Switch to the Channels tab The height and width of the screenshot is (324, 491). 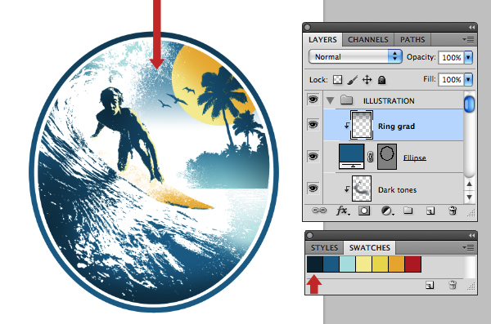point(368,40)
